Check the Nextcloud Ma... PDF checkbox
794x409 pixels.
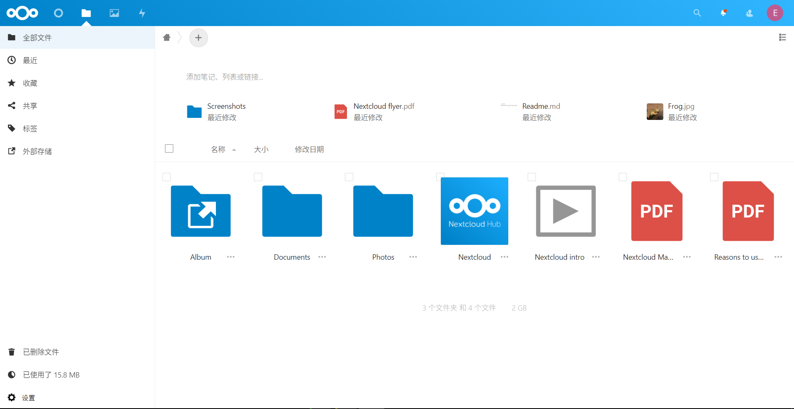click(x=623, y=177)
